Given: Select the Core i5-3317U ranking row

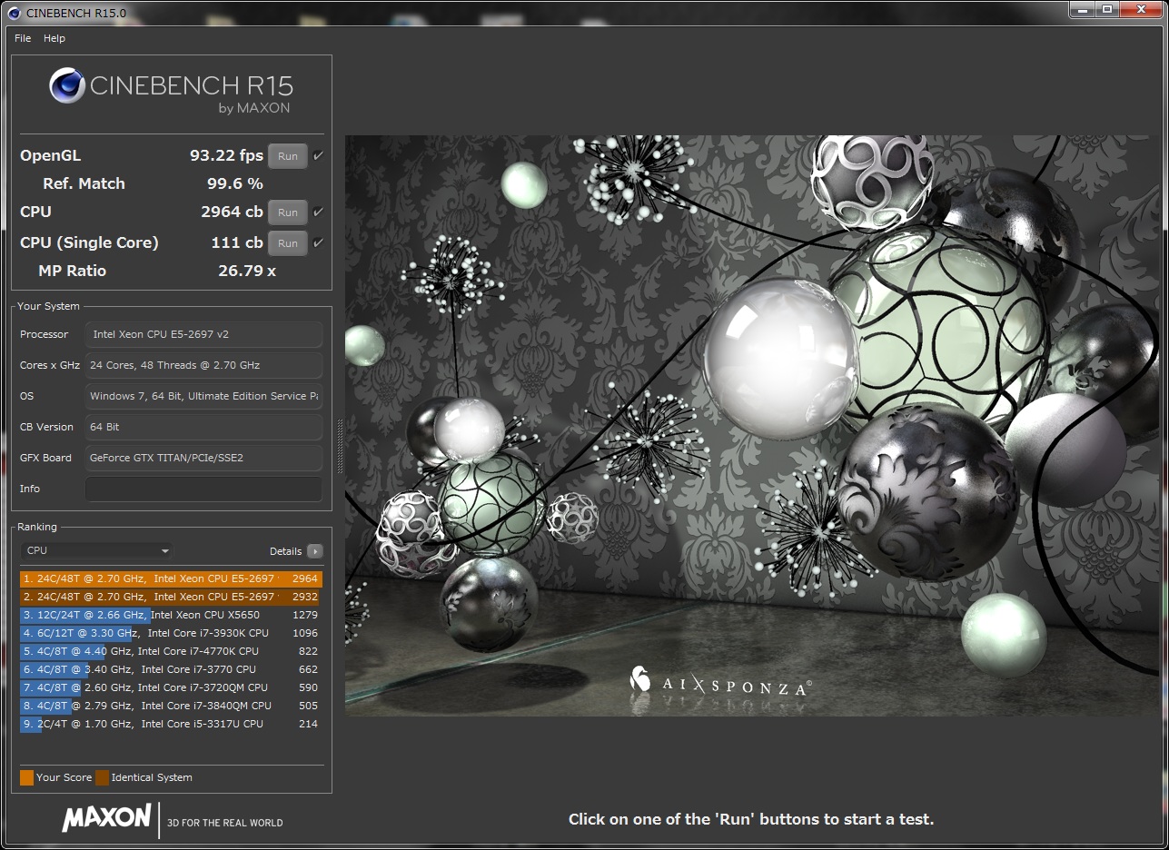Looking at the screenshot, I should coord(171,724).
